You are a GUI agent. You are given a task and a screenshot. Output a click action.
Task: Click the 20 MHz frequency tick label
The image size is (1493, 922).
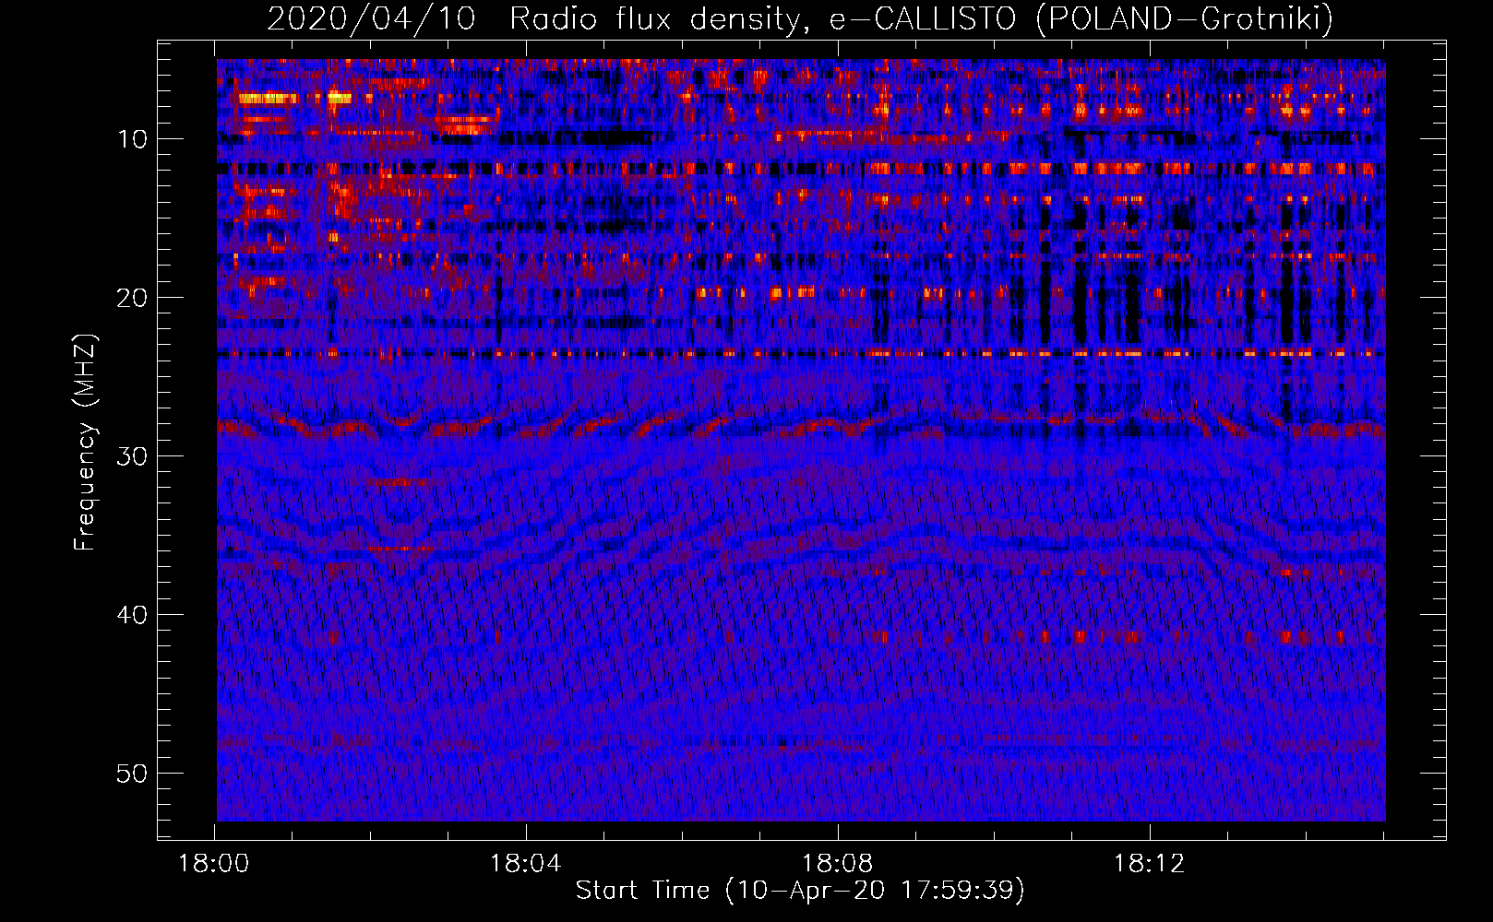pyautogui.click(x=133, y=298)
